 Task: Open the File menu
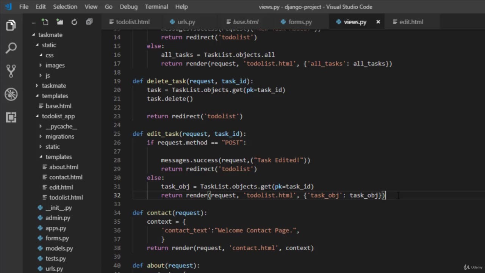[x=24, y=6]
